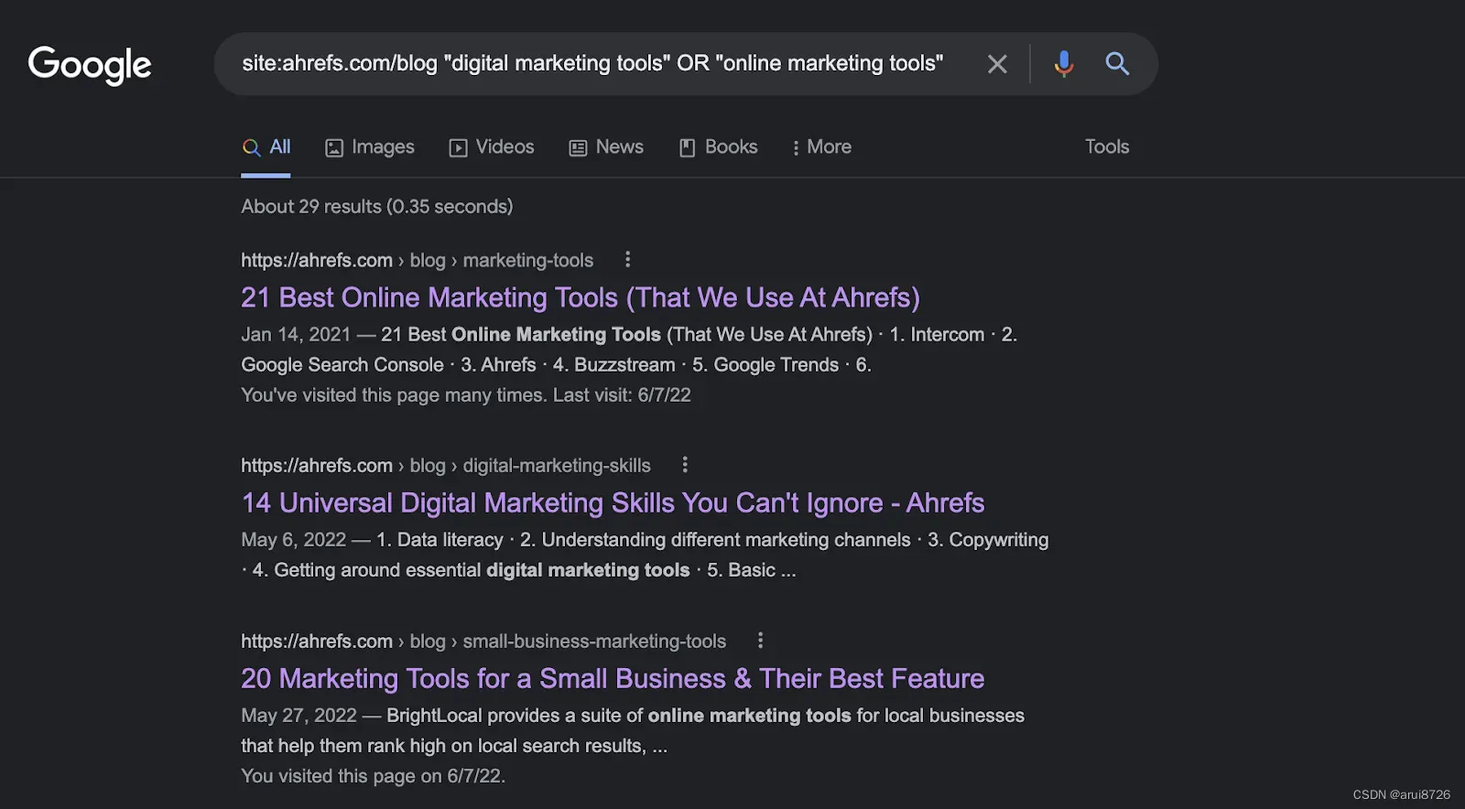Viewport: 1465px width, 809px height.
Task: Switch to Videos tab
Action: pyautogui.click(x=492, y=147)
